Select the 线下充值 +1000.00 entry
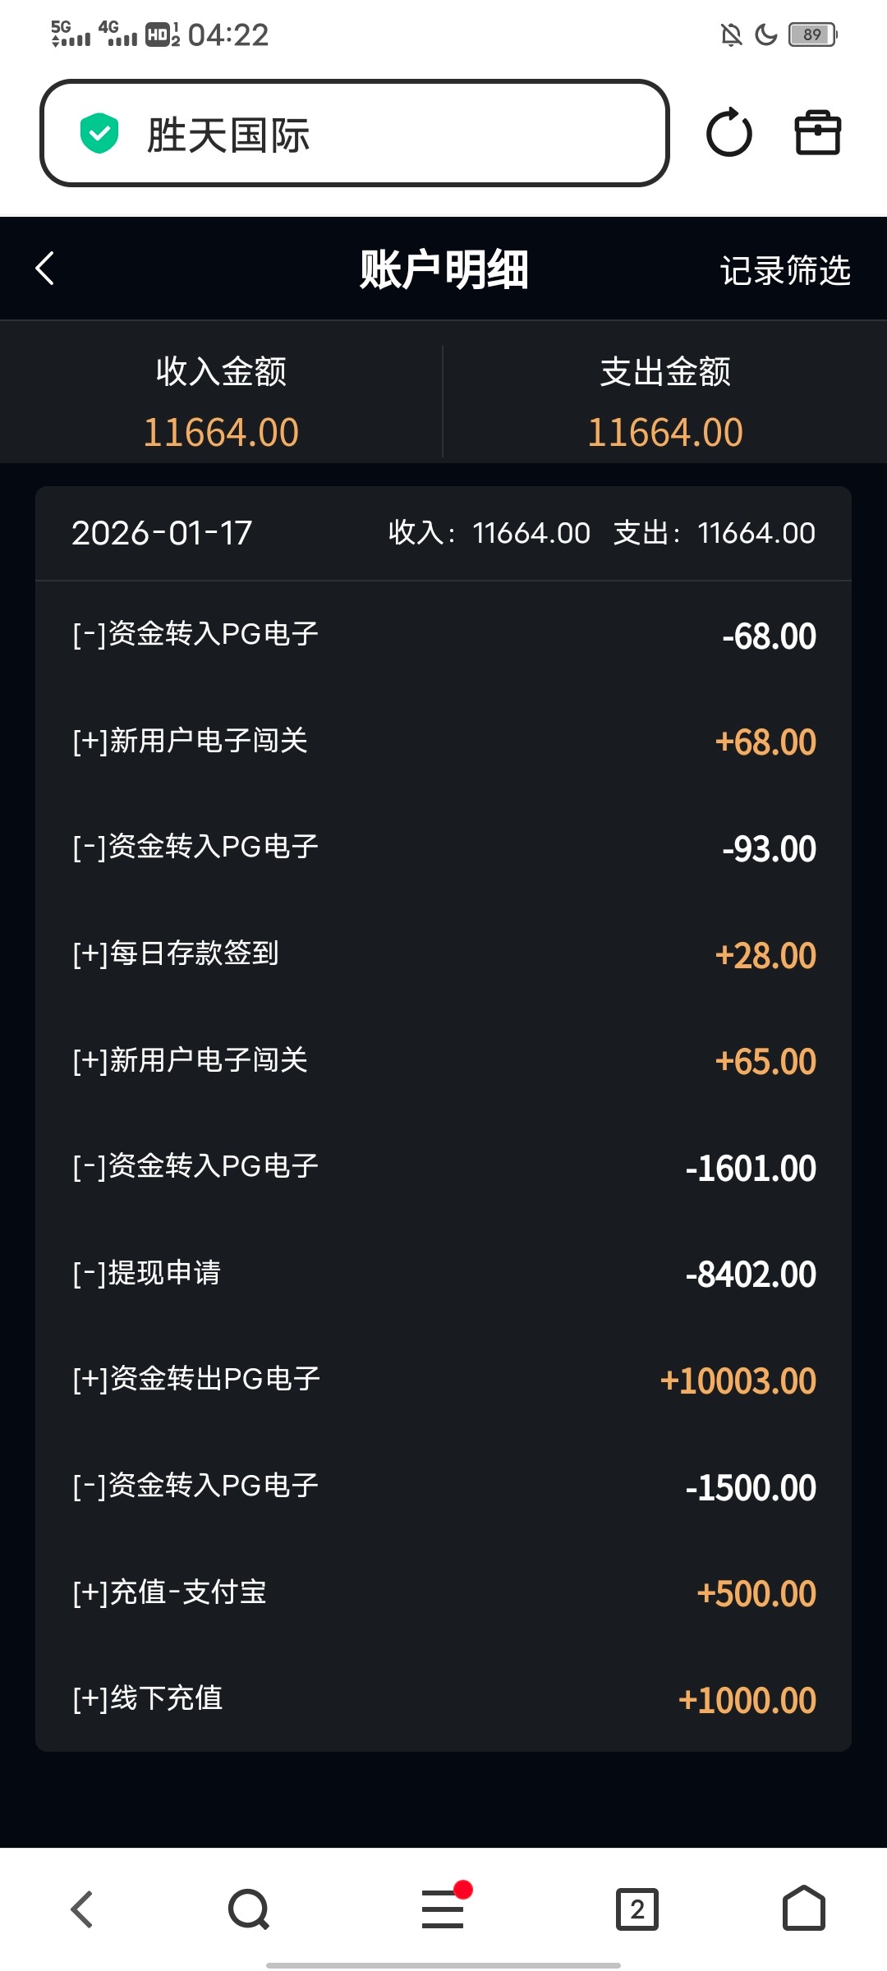The height and width of the screenshot is (1971, 887). pyautogui.click(x=443, y=1698)
